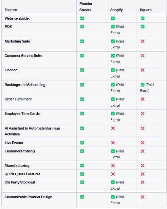Click Premier Streets checkmark for Website Builder
The height and width of the screenshot is (209, 167).
[x=82, y=18]
